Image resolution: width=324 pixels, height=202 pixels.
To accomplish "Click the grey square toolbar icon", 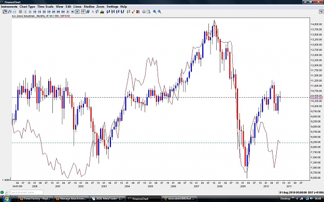I will pos(20,12).
